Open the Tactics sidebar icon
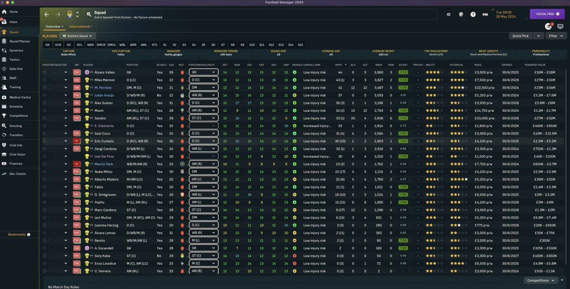The image size is (570, 289). tap(4, 60)
